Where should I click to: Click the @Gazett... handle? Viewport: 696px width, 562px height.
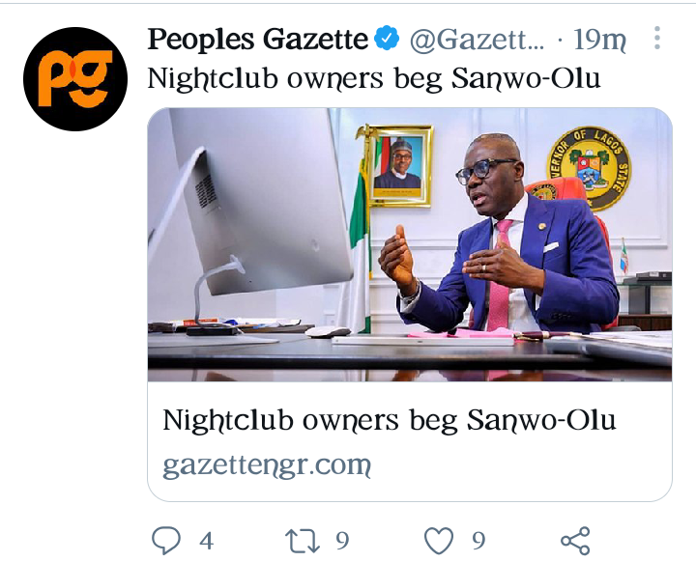pyautogui.click(x=477, y=40)
